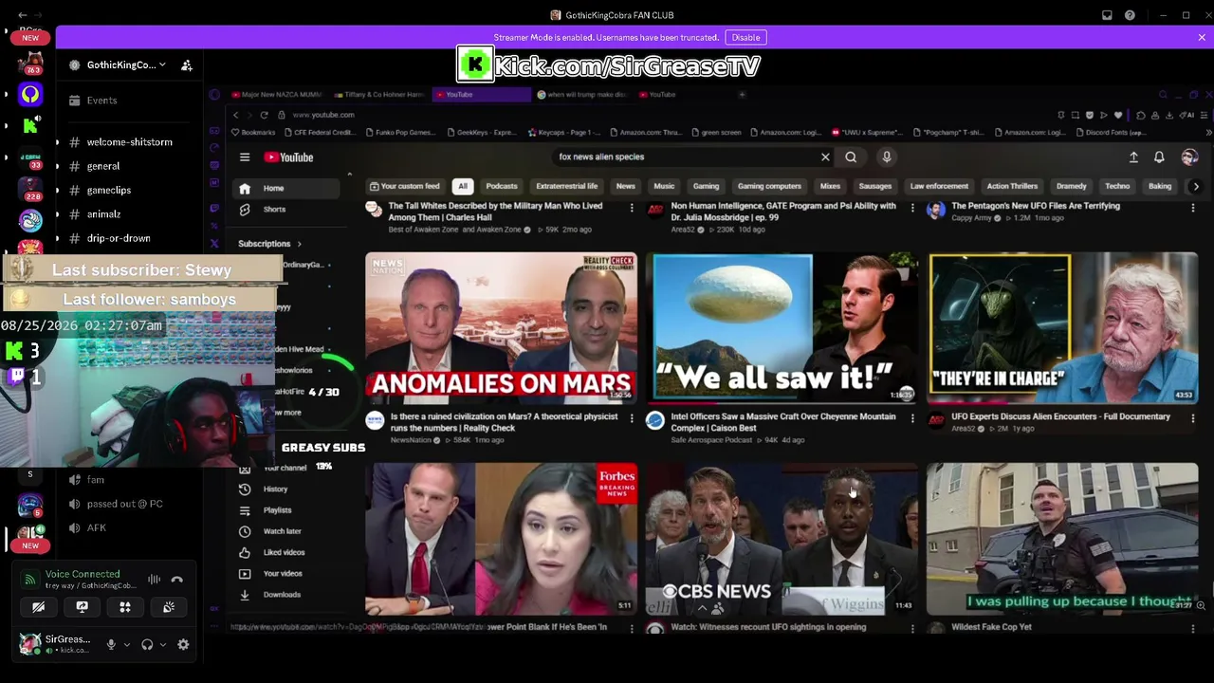Dismiss the Streamer Mode banner
1214x683 pixels.
(1202, 37)
